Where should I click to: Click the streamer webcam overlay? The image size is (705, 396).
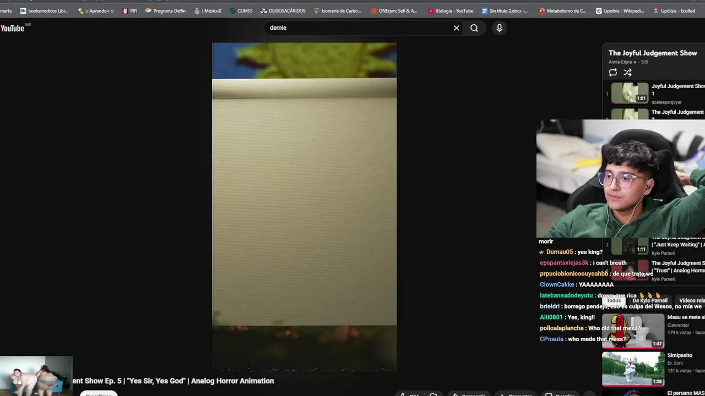[621, 178]
